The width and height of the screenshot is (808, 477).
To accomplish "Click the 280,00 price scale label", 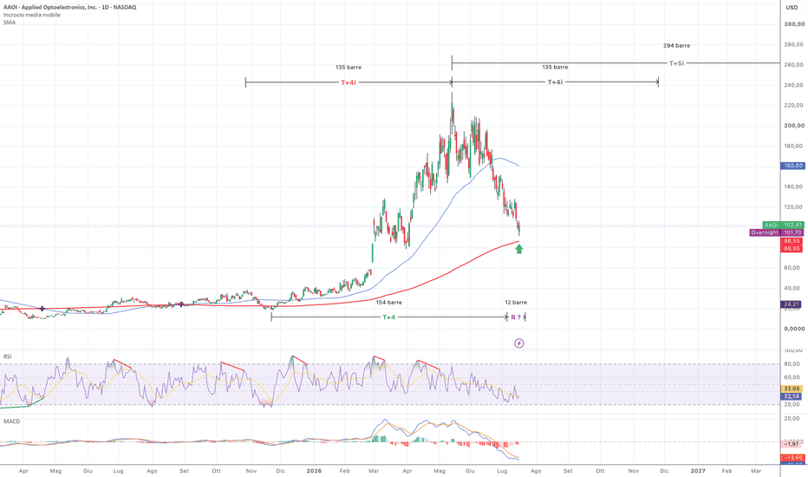I will 794,44.
